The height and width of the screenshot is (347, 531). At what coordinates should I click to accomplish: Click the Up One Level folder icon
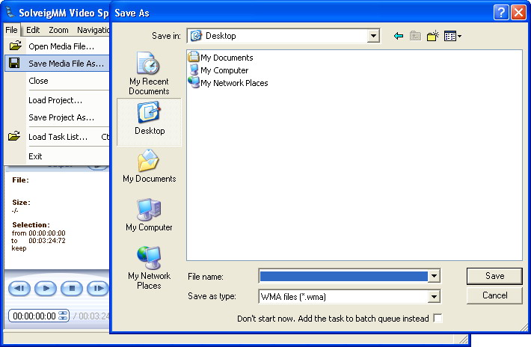pyautogui.click(x=416, y=36)
